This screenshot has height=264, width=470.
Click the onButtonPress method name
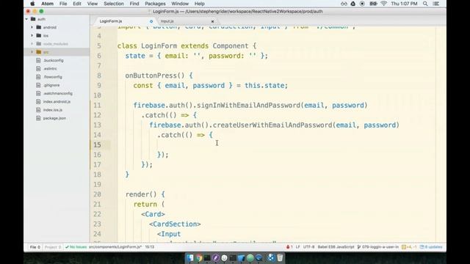point(151,76)
